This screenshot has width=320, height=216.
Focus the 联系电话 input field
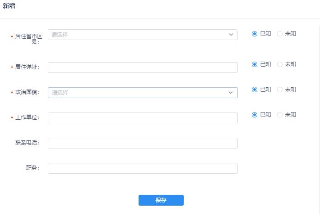point(142,143)
